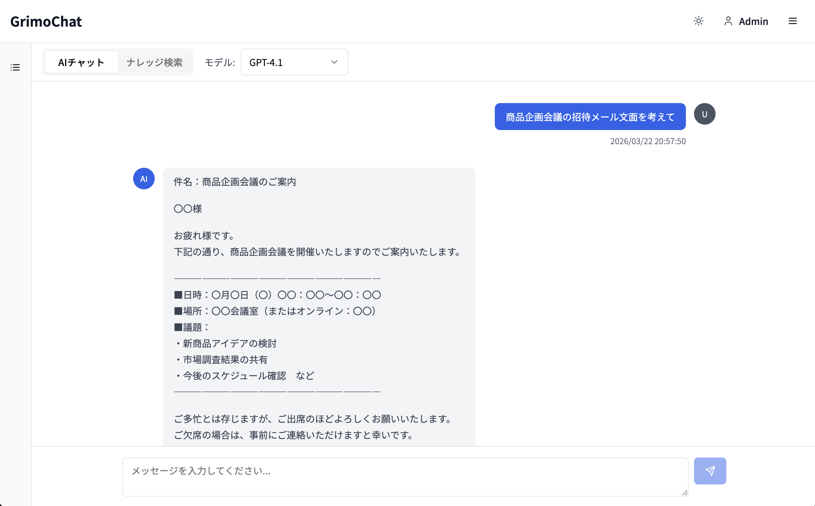815x506 pixels.
Task: Click the message input field
Action: [x=405, y=477]
